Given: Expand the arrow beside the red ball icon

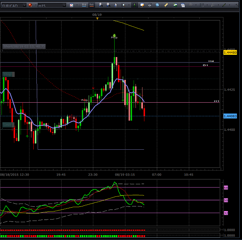Looking at the screenshot, I should (x=36, y=5).
